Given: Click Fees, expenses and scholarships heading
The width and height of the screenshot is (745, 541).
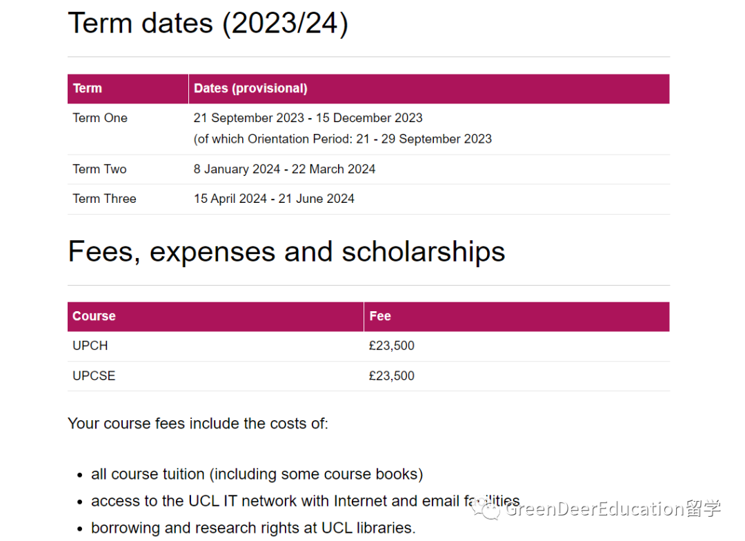Looking at the screenshot, I should pos(286,251).
